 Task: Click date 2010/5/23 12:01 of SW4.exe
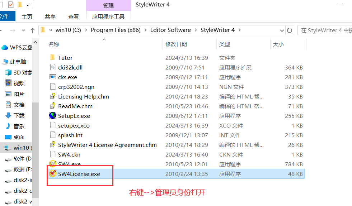(187, 164)
